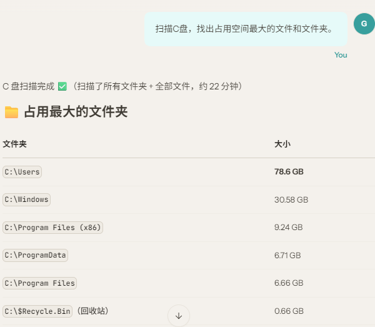Click the scroll-to-bottom arrow button
Image resolution: width=375 pixels, height=327 pixels.
pyautogui.click(x=179, y=316)
